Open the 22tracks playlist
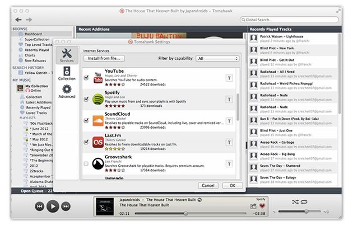 tap(36, 171)
